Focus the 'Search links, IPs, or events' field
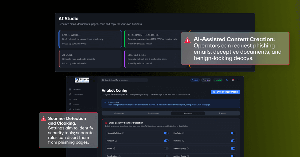Viewport: 300px width, 157px height. click(124, 80)
